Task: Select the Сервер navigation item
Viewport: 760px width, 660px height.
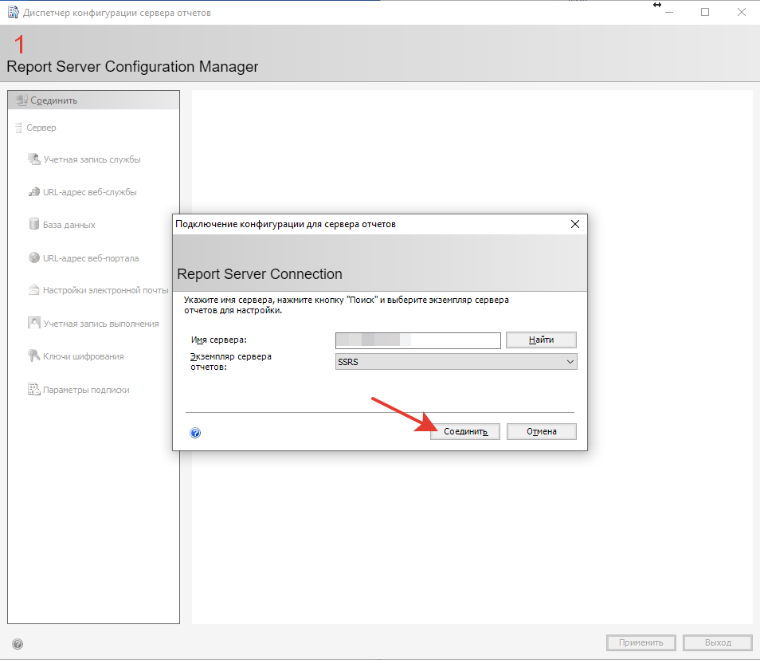Action: point(41,128)
